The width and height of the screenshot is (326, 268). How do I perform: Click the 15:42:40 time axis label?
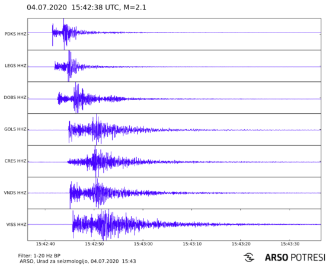tap(45, 244)
